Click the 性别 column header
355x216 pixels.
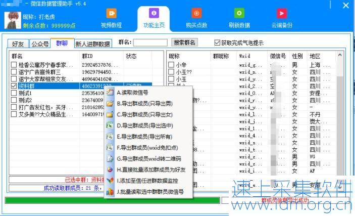point(298,56)
